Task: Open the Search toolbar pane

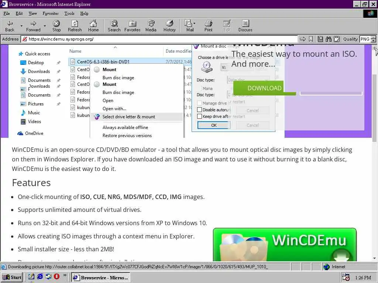Action: point(114,26)
